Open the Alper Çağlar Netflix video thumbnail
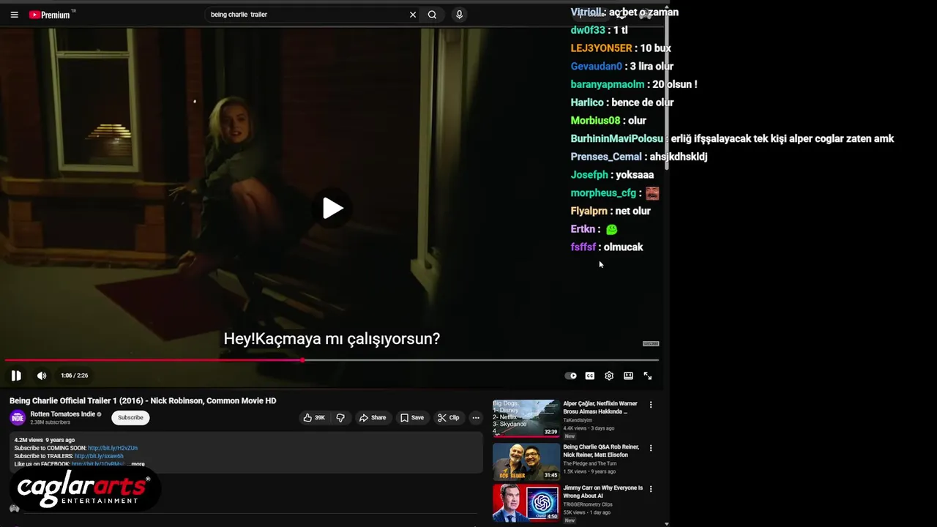The image size is (937, 527). (526, 419)
